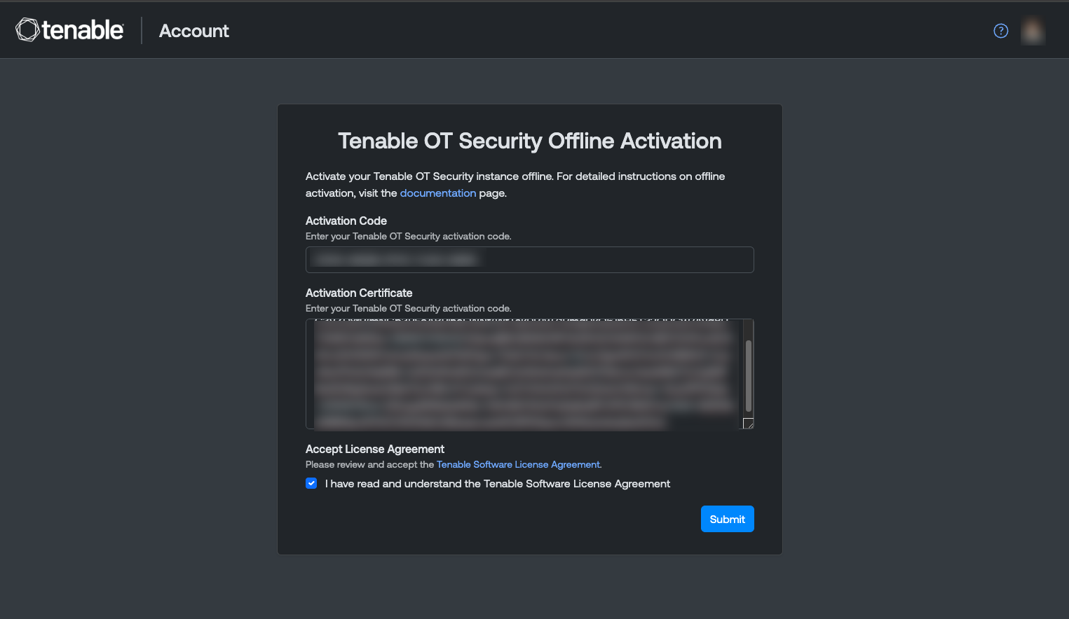Click the hint text below Activation Code label
The image size is (1069, 619).
click(408, 237)
